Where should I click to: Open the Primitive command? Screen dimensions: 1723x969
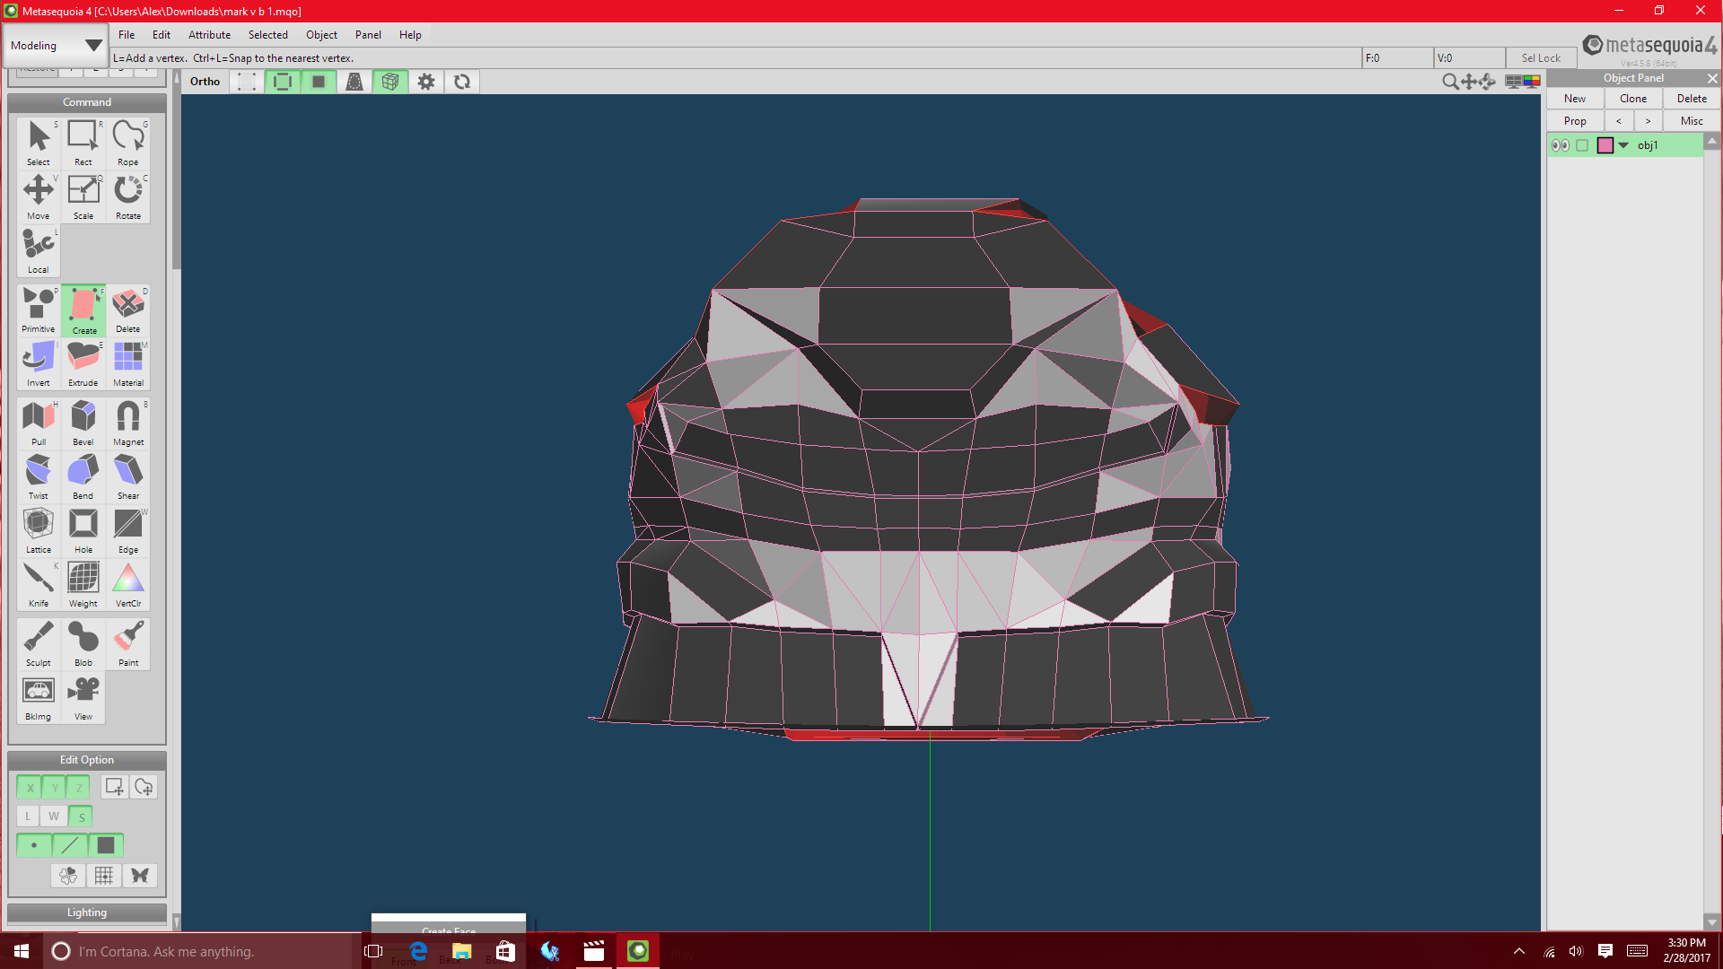(39, 310)
